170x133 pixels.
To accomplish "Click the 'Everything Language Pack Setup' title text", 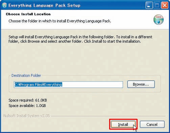I will pyautogui.click(x=44, y=5).
